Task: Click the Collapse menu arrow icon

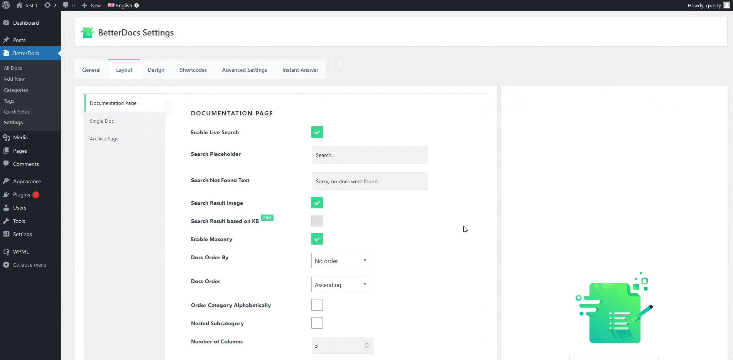Action: pyautogui.click(x=6, y=265)
